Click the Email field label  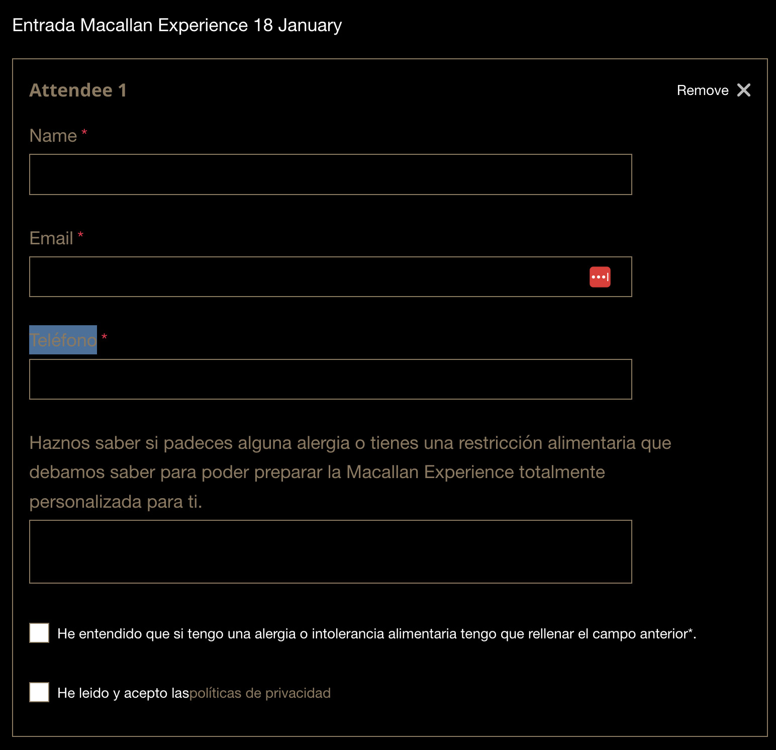tap(51, 238)
